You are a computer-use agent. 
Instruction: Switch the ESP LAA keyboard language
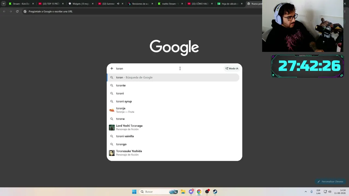tap(318, 192)
